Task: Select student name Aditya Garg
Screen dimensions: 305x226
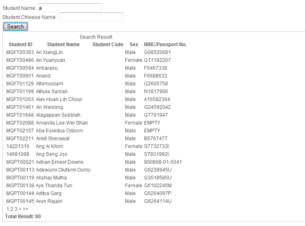Action: tap(49, 193)
